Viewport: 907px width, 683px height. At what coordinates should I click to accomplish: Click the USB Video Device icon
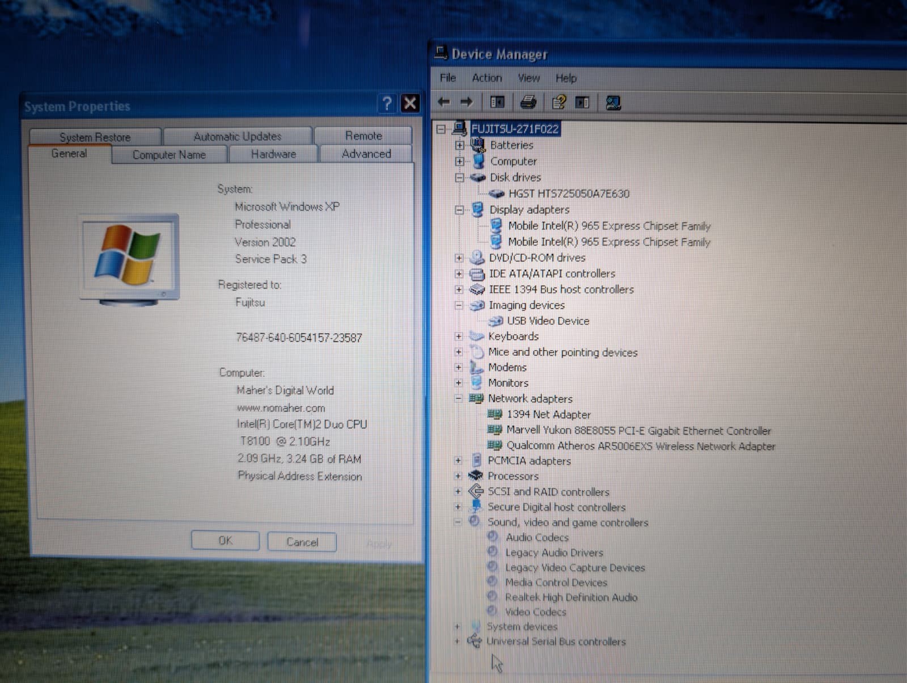(x=495, y=321)
